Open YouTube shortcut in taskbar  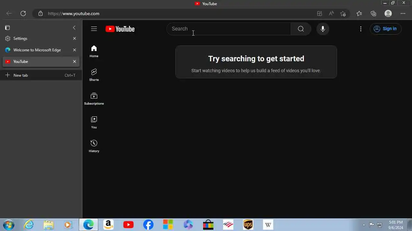pyautogui.click(x=128, y=225)
